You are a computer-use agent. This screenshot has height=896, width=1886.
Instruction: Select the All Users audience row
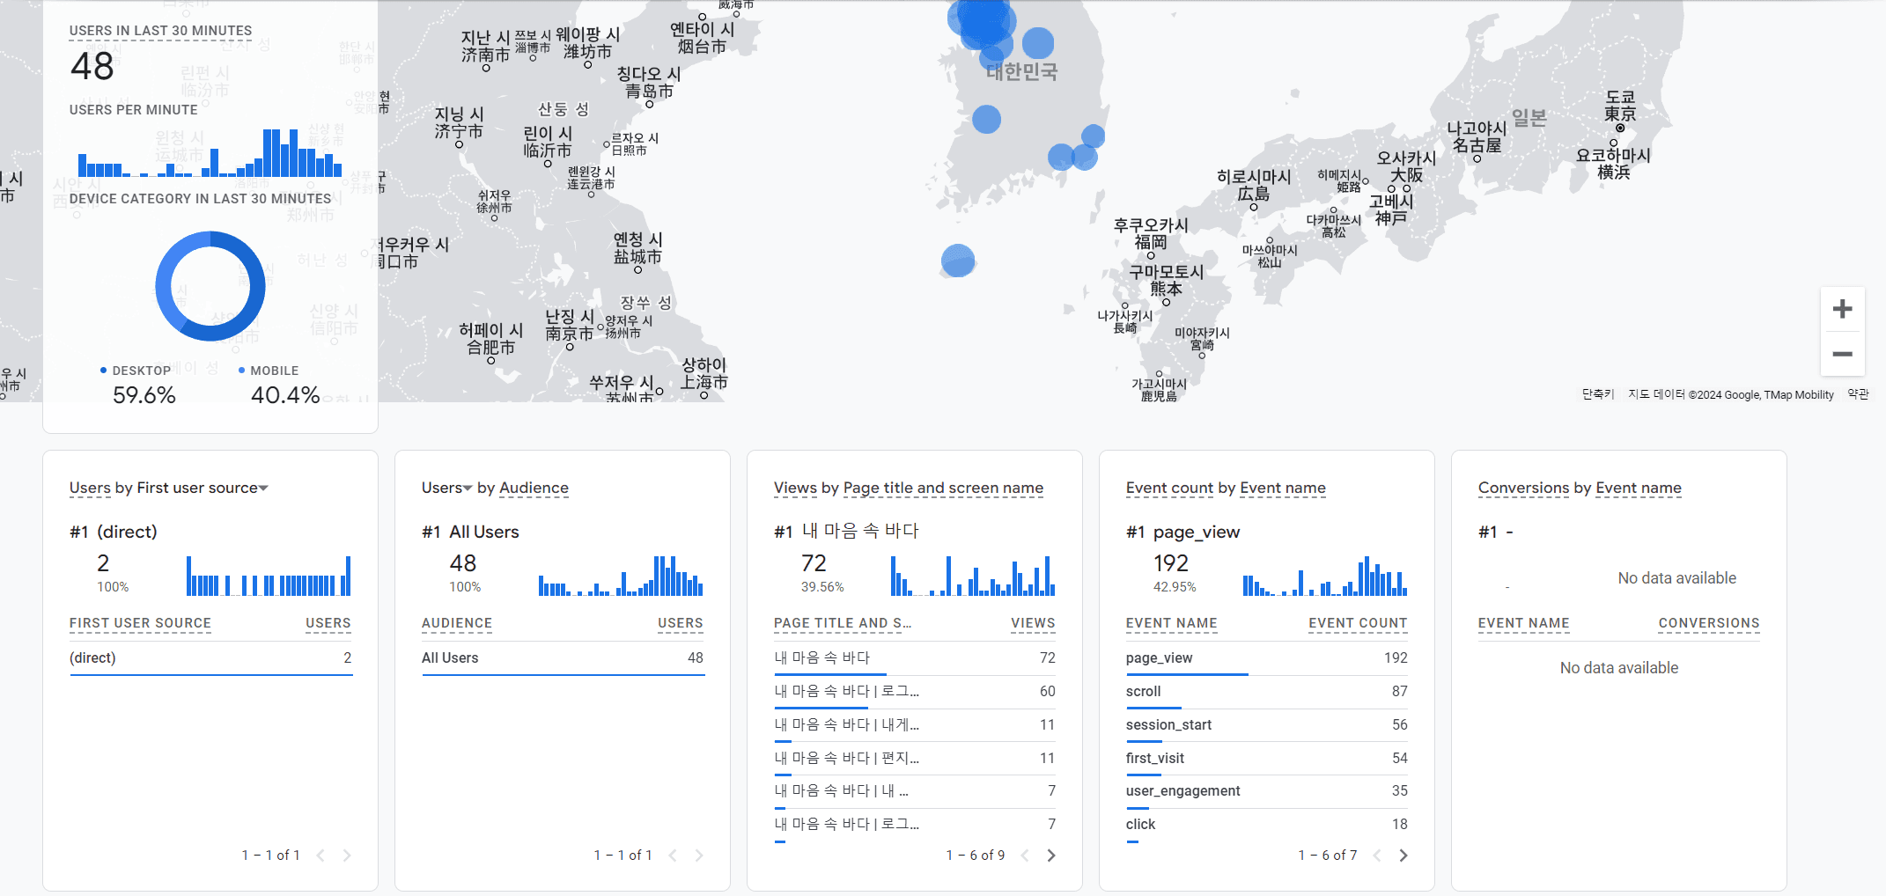pyautogui.click(x=562, y=658)
